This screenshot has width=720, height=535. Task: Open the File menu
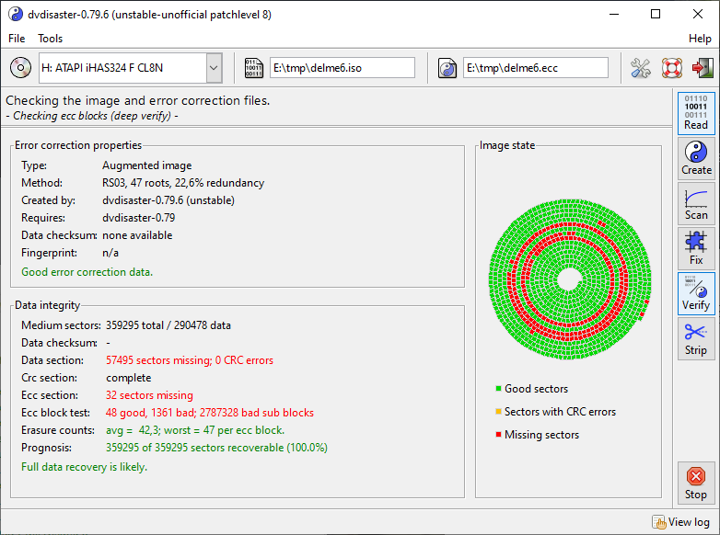click(17, 39)
